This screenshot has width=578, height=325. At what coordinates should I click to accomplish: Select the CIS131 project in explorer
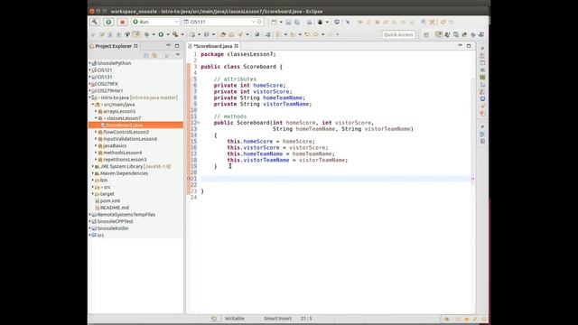click(105, 77)
